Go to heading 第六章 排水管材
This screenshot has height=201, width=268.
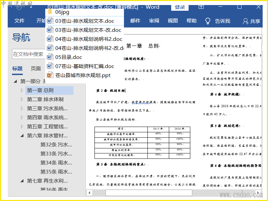(47, 136)
